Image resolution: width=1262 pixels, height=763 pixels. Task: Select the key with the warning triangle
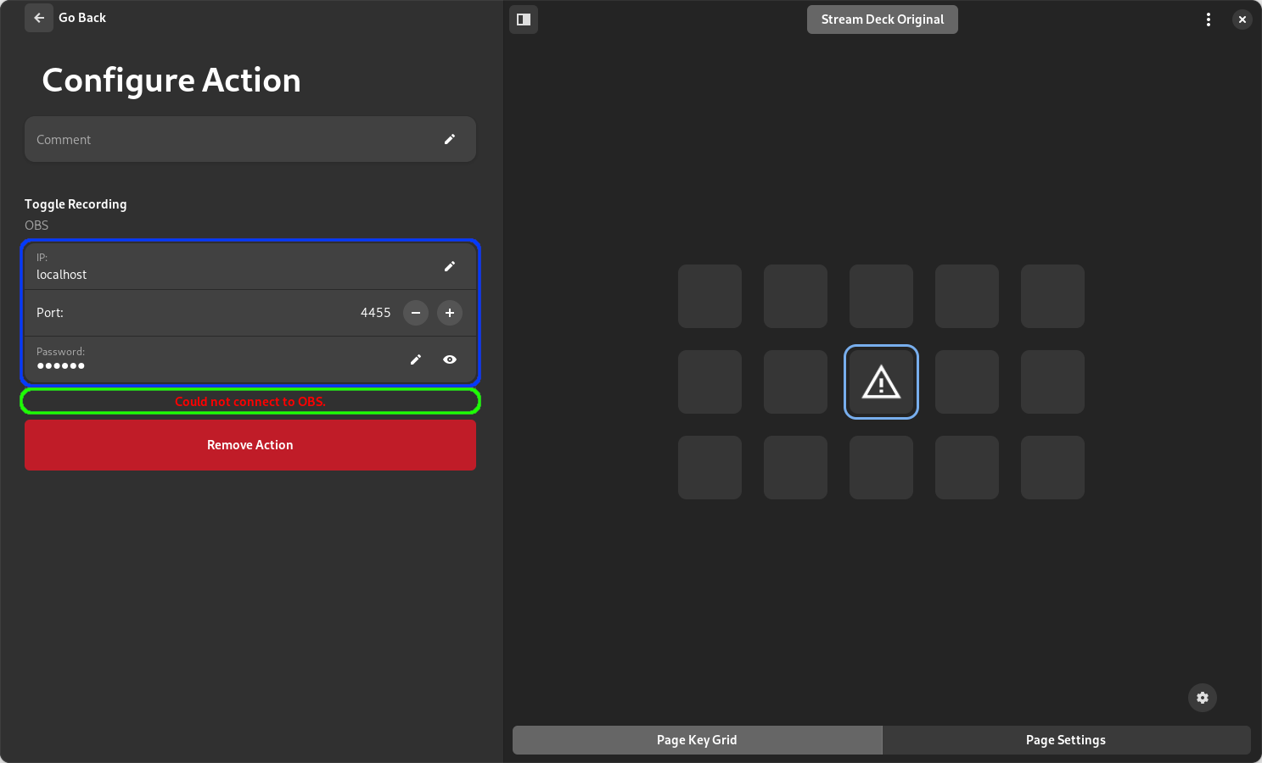pyautogui.click(x=881, y=381)
